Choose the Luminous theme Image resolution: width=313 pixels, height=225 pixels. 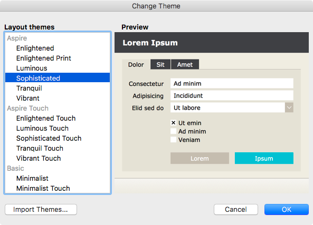click(58, 68)
